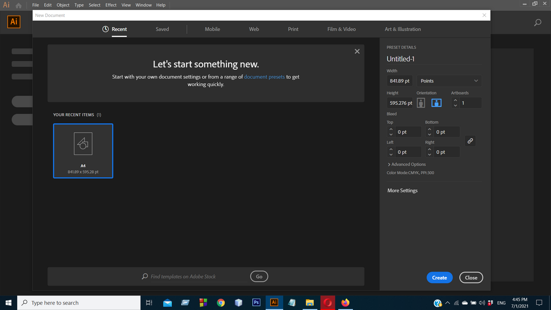Screen dimensions: 551x310
Task: Switch to the Recent tab
Action: (x=119, y=29)
